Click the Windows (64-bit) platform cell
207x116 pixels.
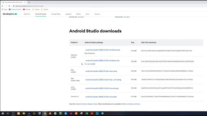[x=74, y=56]
